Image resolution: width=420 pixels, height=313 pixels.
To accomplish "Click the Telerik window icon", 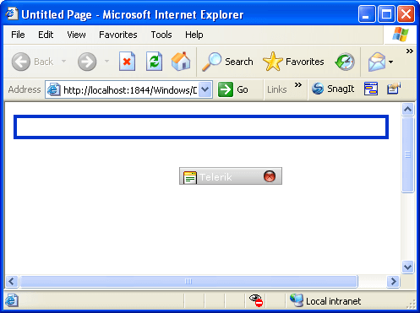I will (x=190, y=177).
